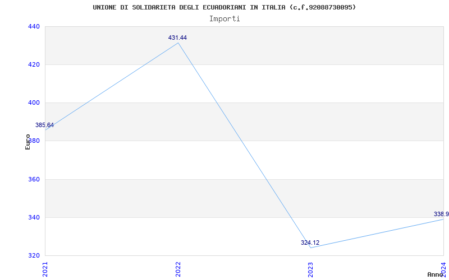Image resolution: width=449 pixels, height=280 pixels.
Task: Click the 360 y-axis tick label
Action: click(34, 179)
